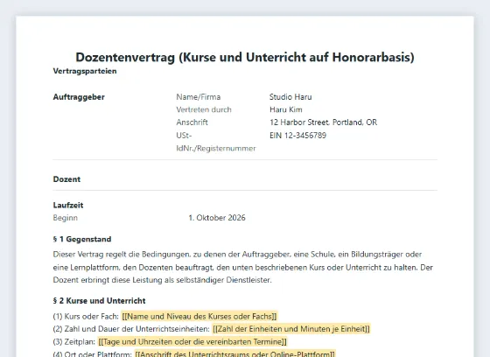The height and width of the screenshot is (357, 490).
Task: Click the "Auftraggeber" label
Action: [79, 97]
